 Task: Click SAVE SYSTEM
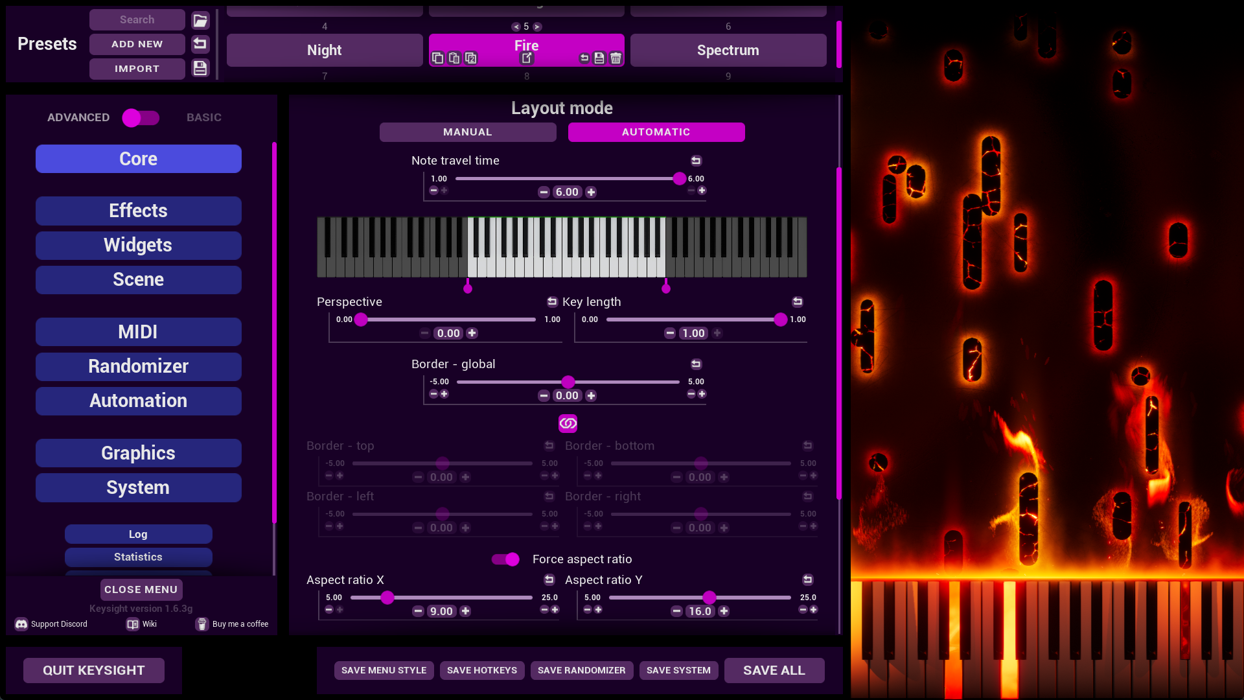point(678,670)
